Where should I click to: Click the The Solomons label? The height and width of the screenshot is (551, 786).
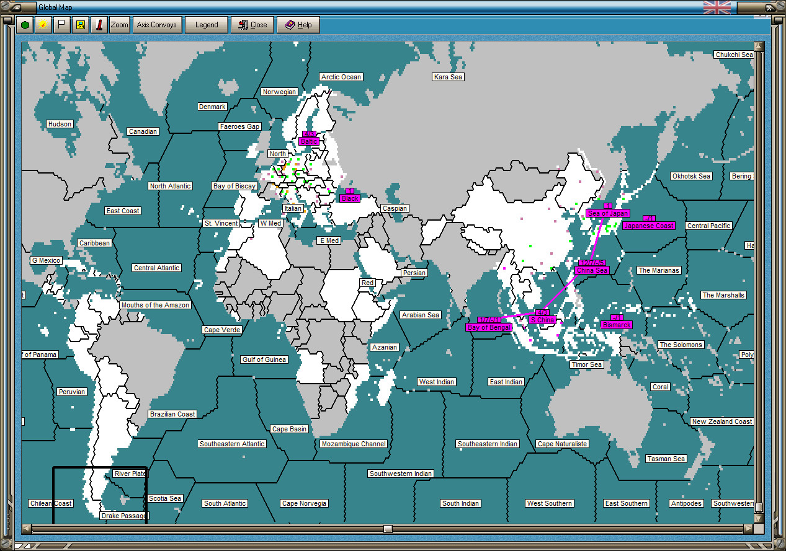[x=681, y=345]
